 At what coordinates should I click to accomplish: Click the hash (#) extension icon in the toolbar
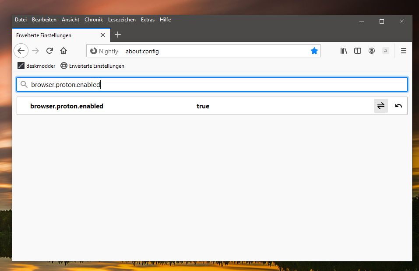click(386, 51)
